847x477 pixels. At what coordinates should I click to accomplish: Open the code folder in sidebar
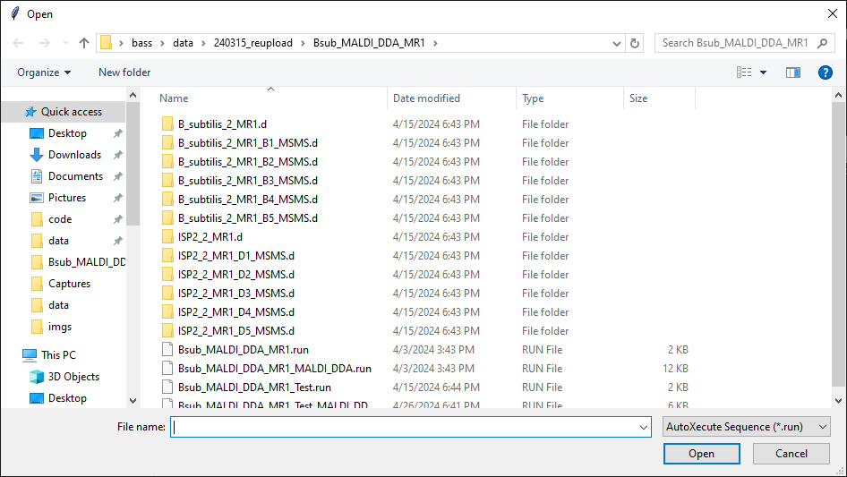[x=60, y=219]
